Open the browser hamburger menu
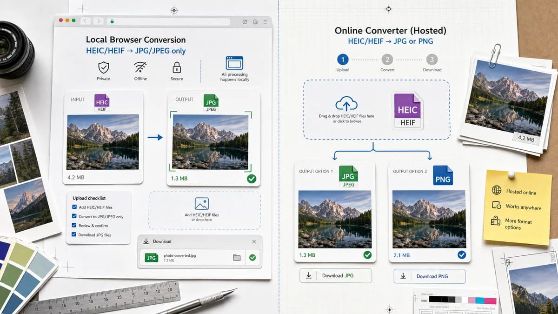 point(266,22)
